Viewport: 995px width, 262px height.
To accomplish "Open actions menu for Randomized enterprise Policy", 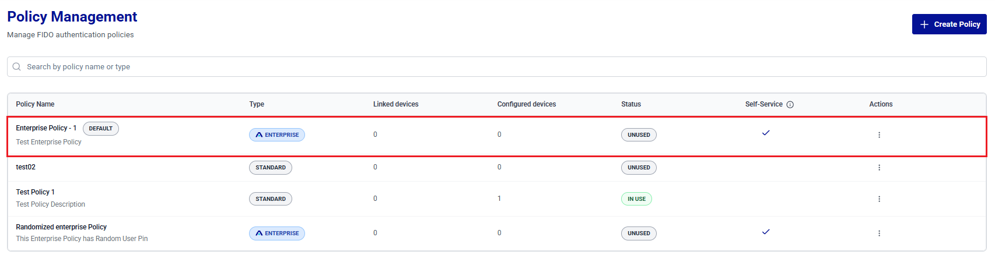I will tap(879, 233).
